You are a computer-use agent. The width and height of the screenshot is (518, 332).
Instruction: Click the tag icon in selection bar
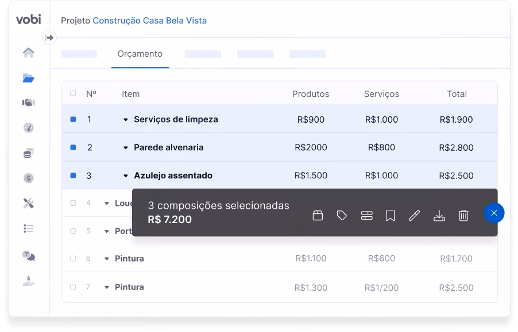coord(342,216)
